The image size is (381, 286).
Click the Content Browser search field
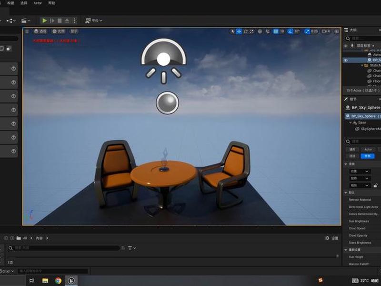(x=64, y=248)
